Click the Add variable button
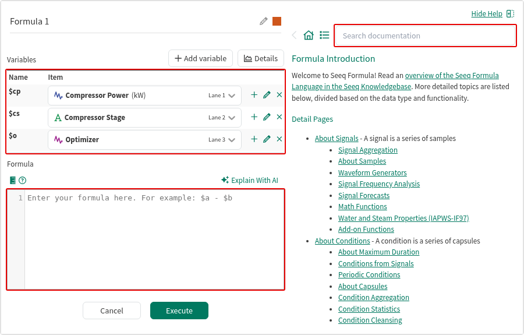This screenshot has width=524, height=335. pos(200,58)
